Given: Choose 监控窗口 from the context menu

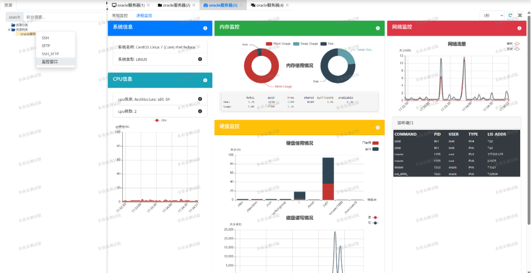Looking at the screenshot, I should point(56,61).
